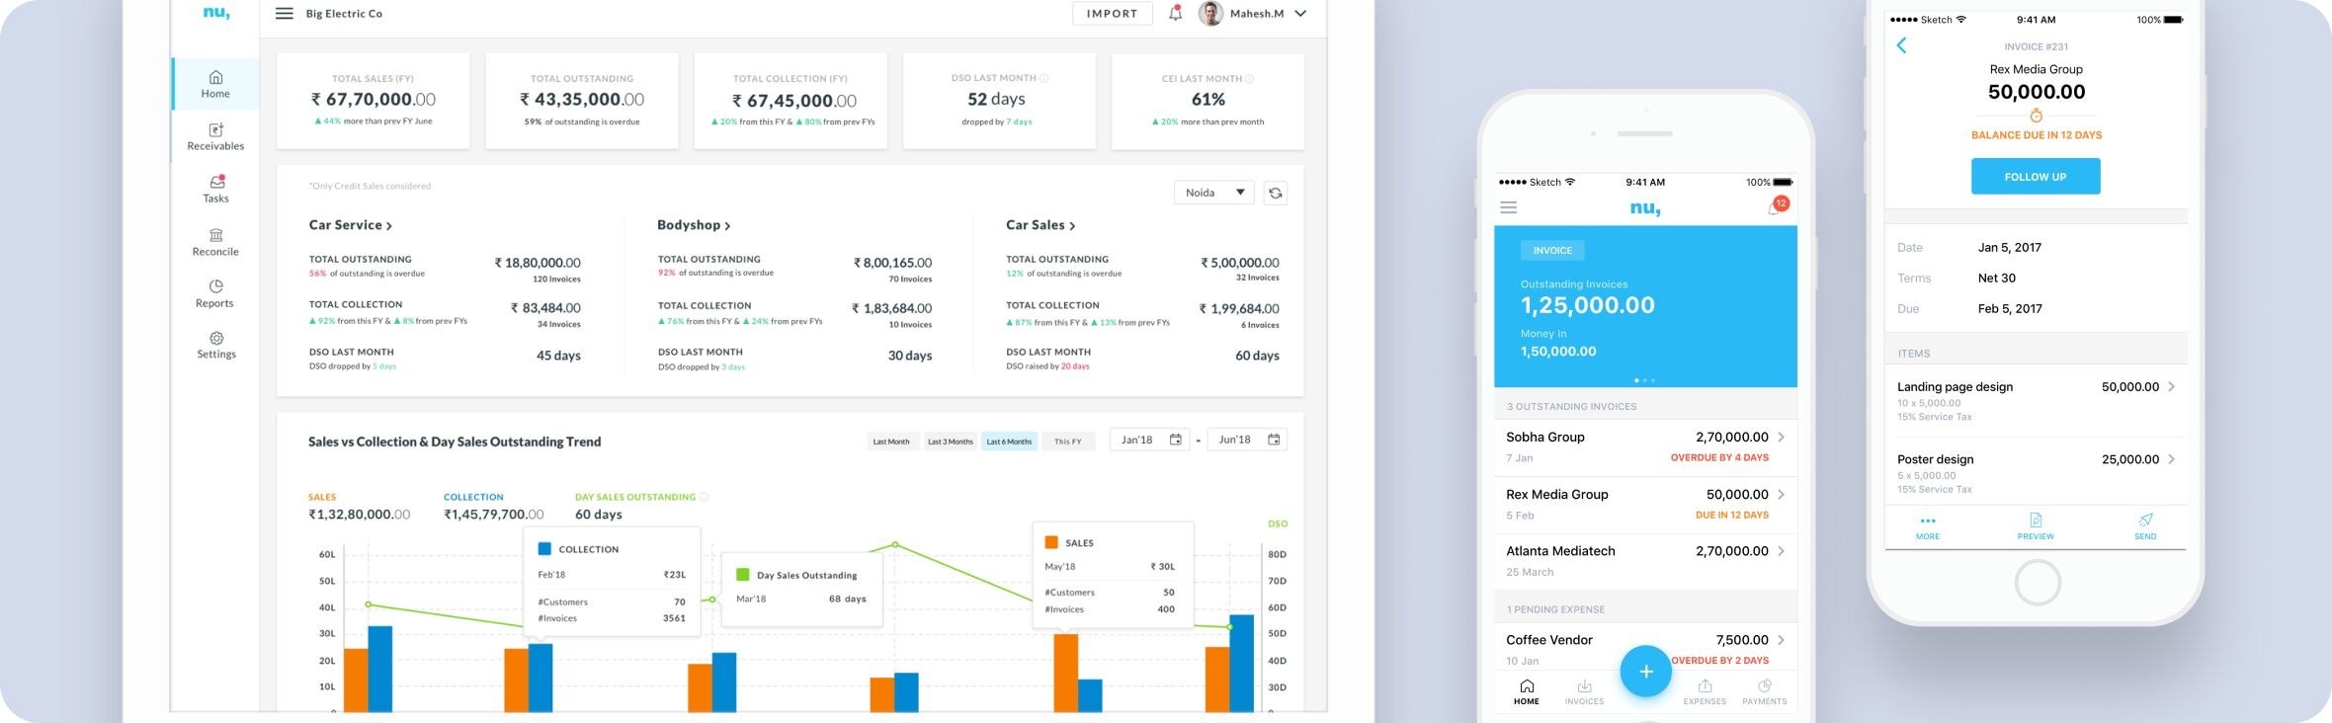Click phone notification bell with 12 badge
2332x723 pixels.
[1776, 206]
